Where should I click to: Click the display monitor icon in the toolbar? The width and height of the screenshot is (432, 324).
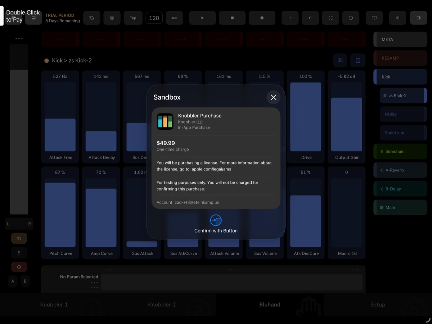click(374, 18)
